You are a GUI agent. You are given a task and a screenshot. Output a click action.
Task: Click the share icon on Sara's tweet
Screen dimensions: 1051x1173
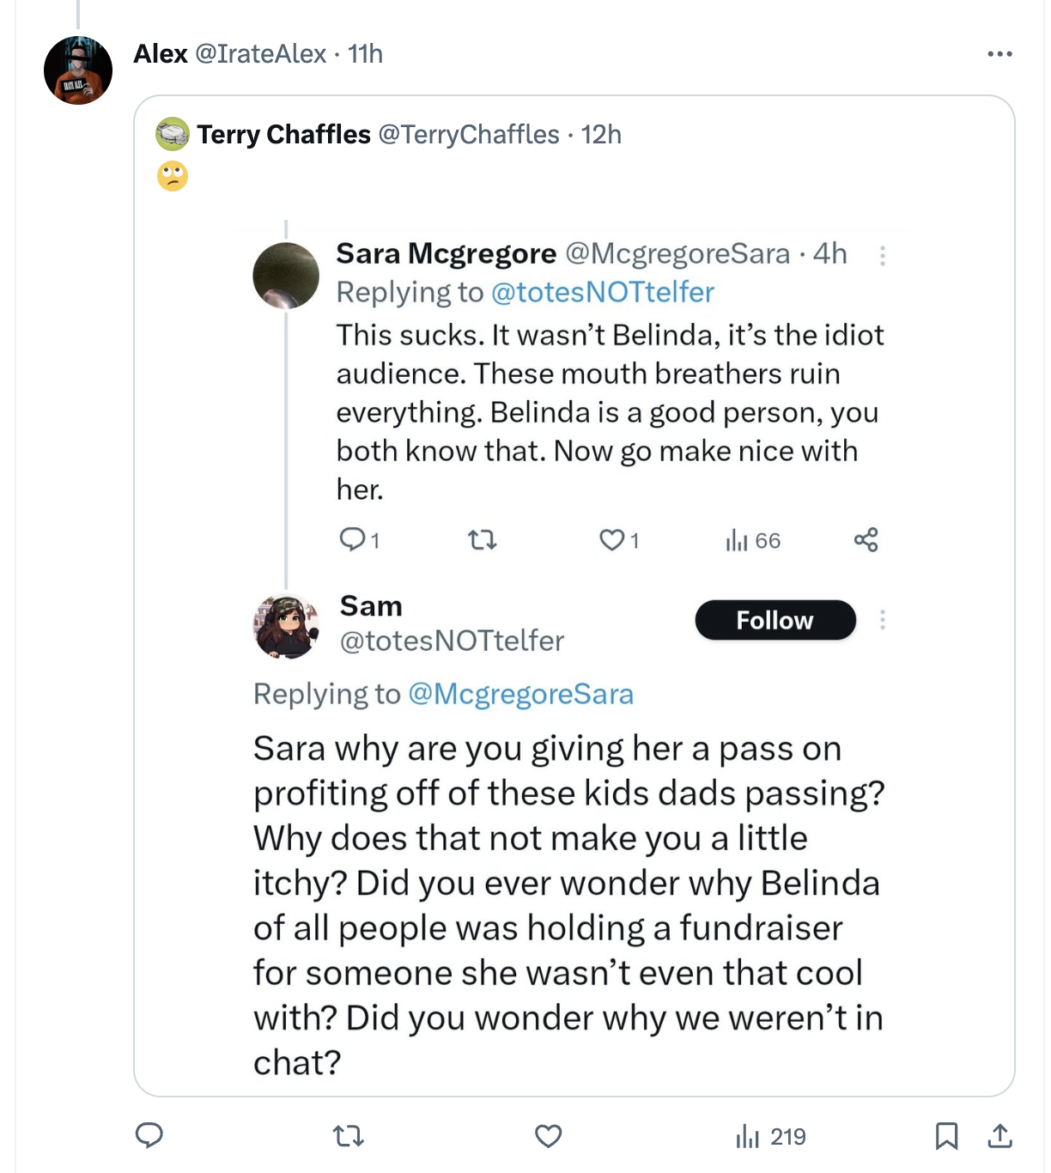[x=866, y=539]
